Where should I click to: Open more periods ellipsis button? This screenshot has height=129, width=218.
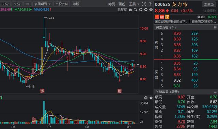click(27, 4)
